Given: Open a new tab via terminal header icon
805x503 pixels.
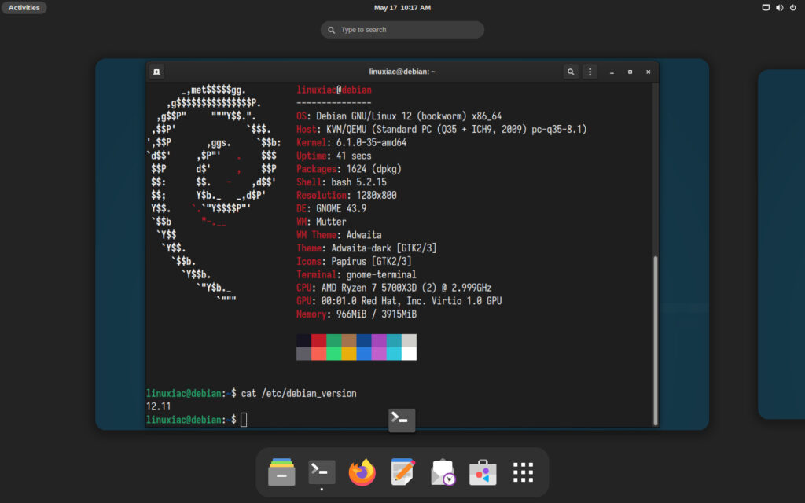Looking at the screenshot, I should [156, 72].
